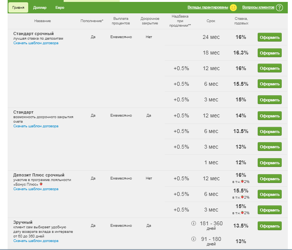Apply for Депозит Плюс срочный 6 мес
The image size is (292, 250).
[x=270, y=194]
